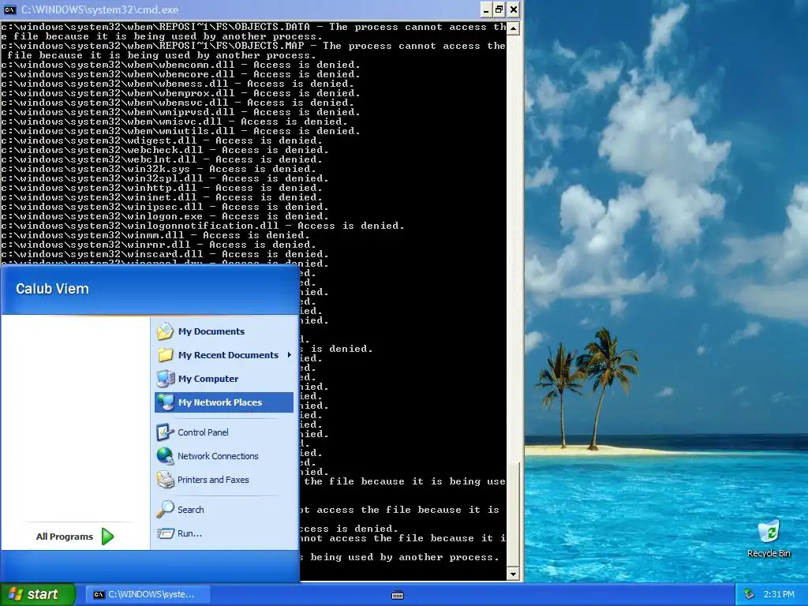Click the Network Connections icon
Image resolution: width=808 pixels, height=606 pixels.
click(x=165, y=456)
